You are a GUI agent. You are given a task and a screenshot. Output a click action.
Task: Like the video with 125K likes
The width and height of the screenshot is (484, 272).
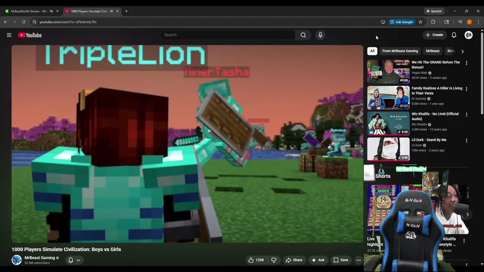256,260
